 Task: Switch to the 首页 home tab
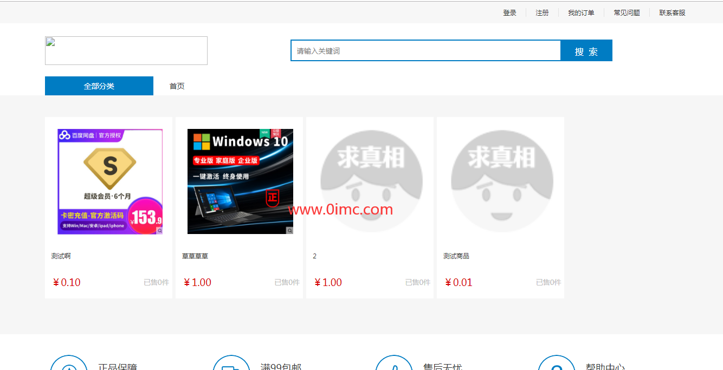pyautogui.click(x=177, y=86)
